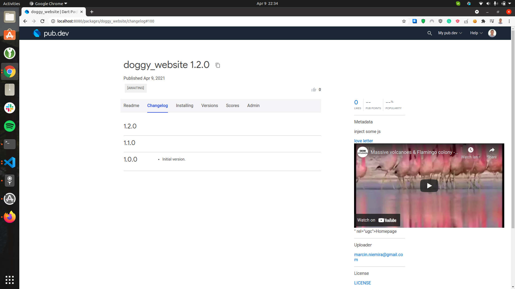Click the thumbs-up like icon
The height and width of the screenshot is (289, 515).
click(314, 90)
